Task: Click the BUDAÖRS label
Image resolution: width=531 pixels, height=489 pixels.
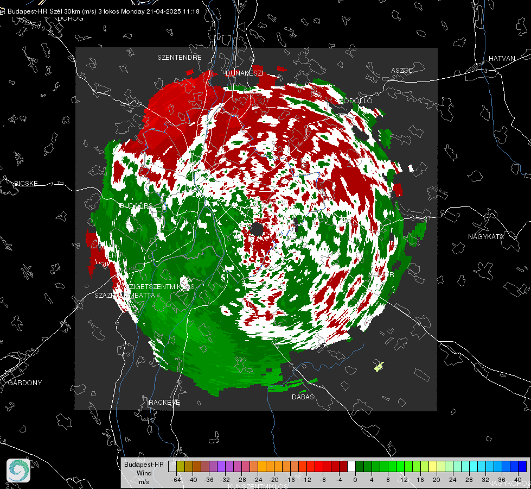Action: coord(136,206)
